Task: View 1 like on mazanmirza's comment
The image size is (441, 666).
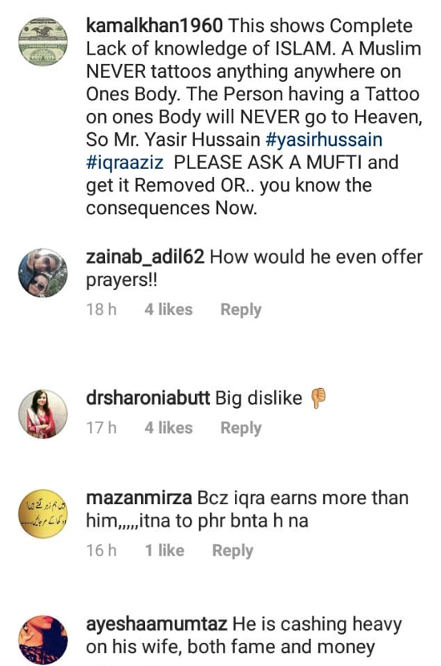Action: click(x=164, y=550)
